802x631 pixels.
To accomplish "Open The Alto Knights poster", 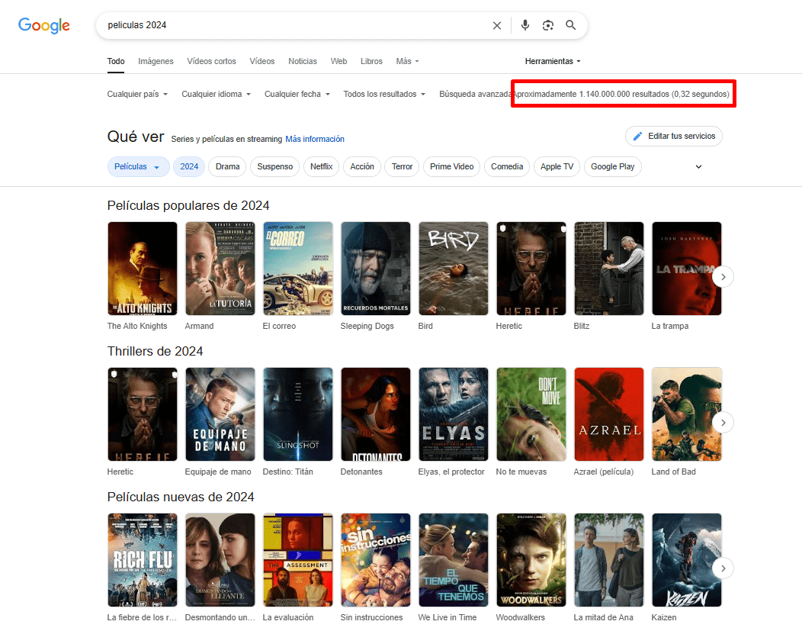I will click(143, 269).
